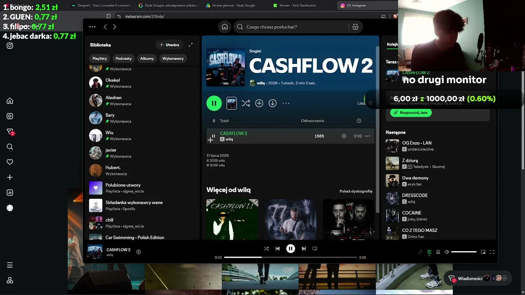Open Instagram direct messages with the red badge

[10, 132]
